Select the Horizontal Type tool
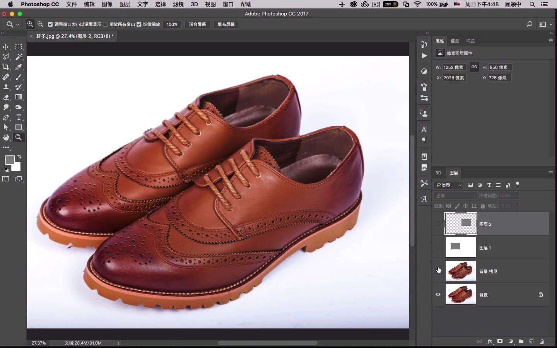 pyautogui.click(x=19, y=117)
